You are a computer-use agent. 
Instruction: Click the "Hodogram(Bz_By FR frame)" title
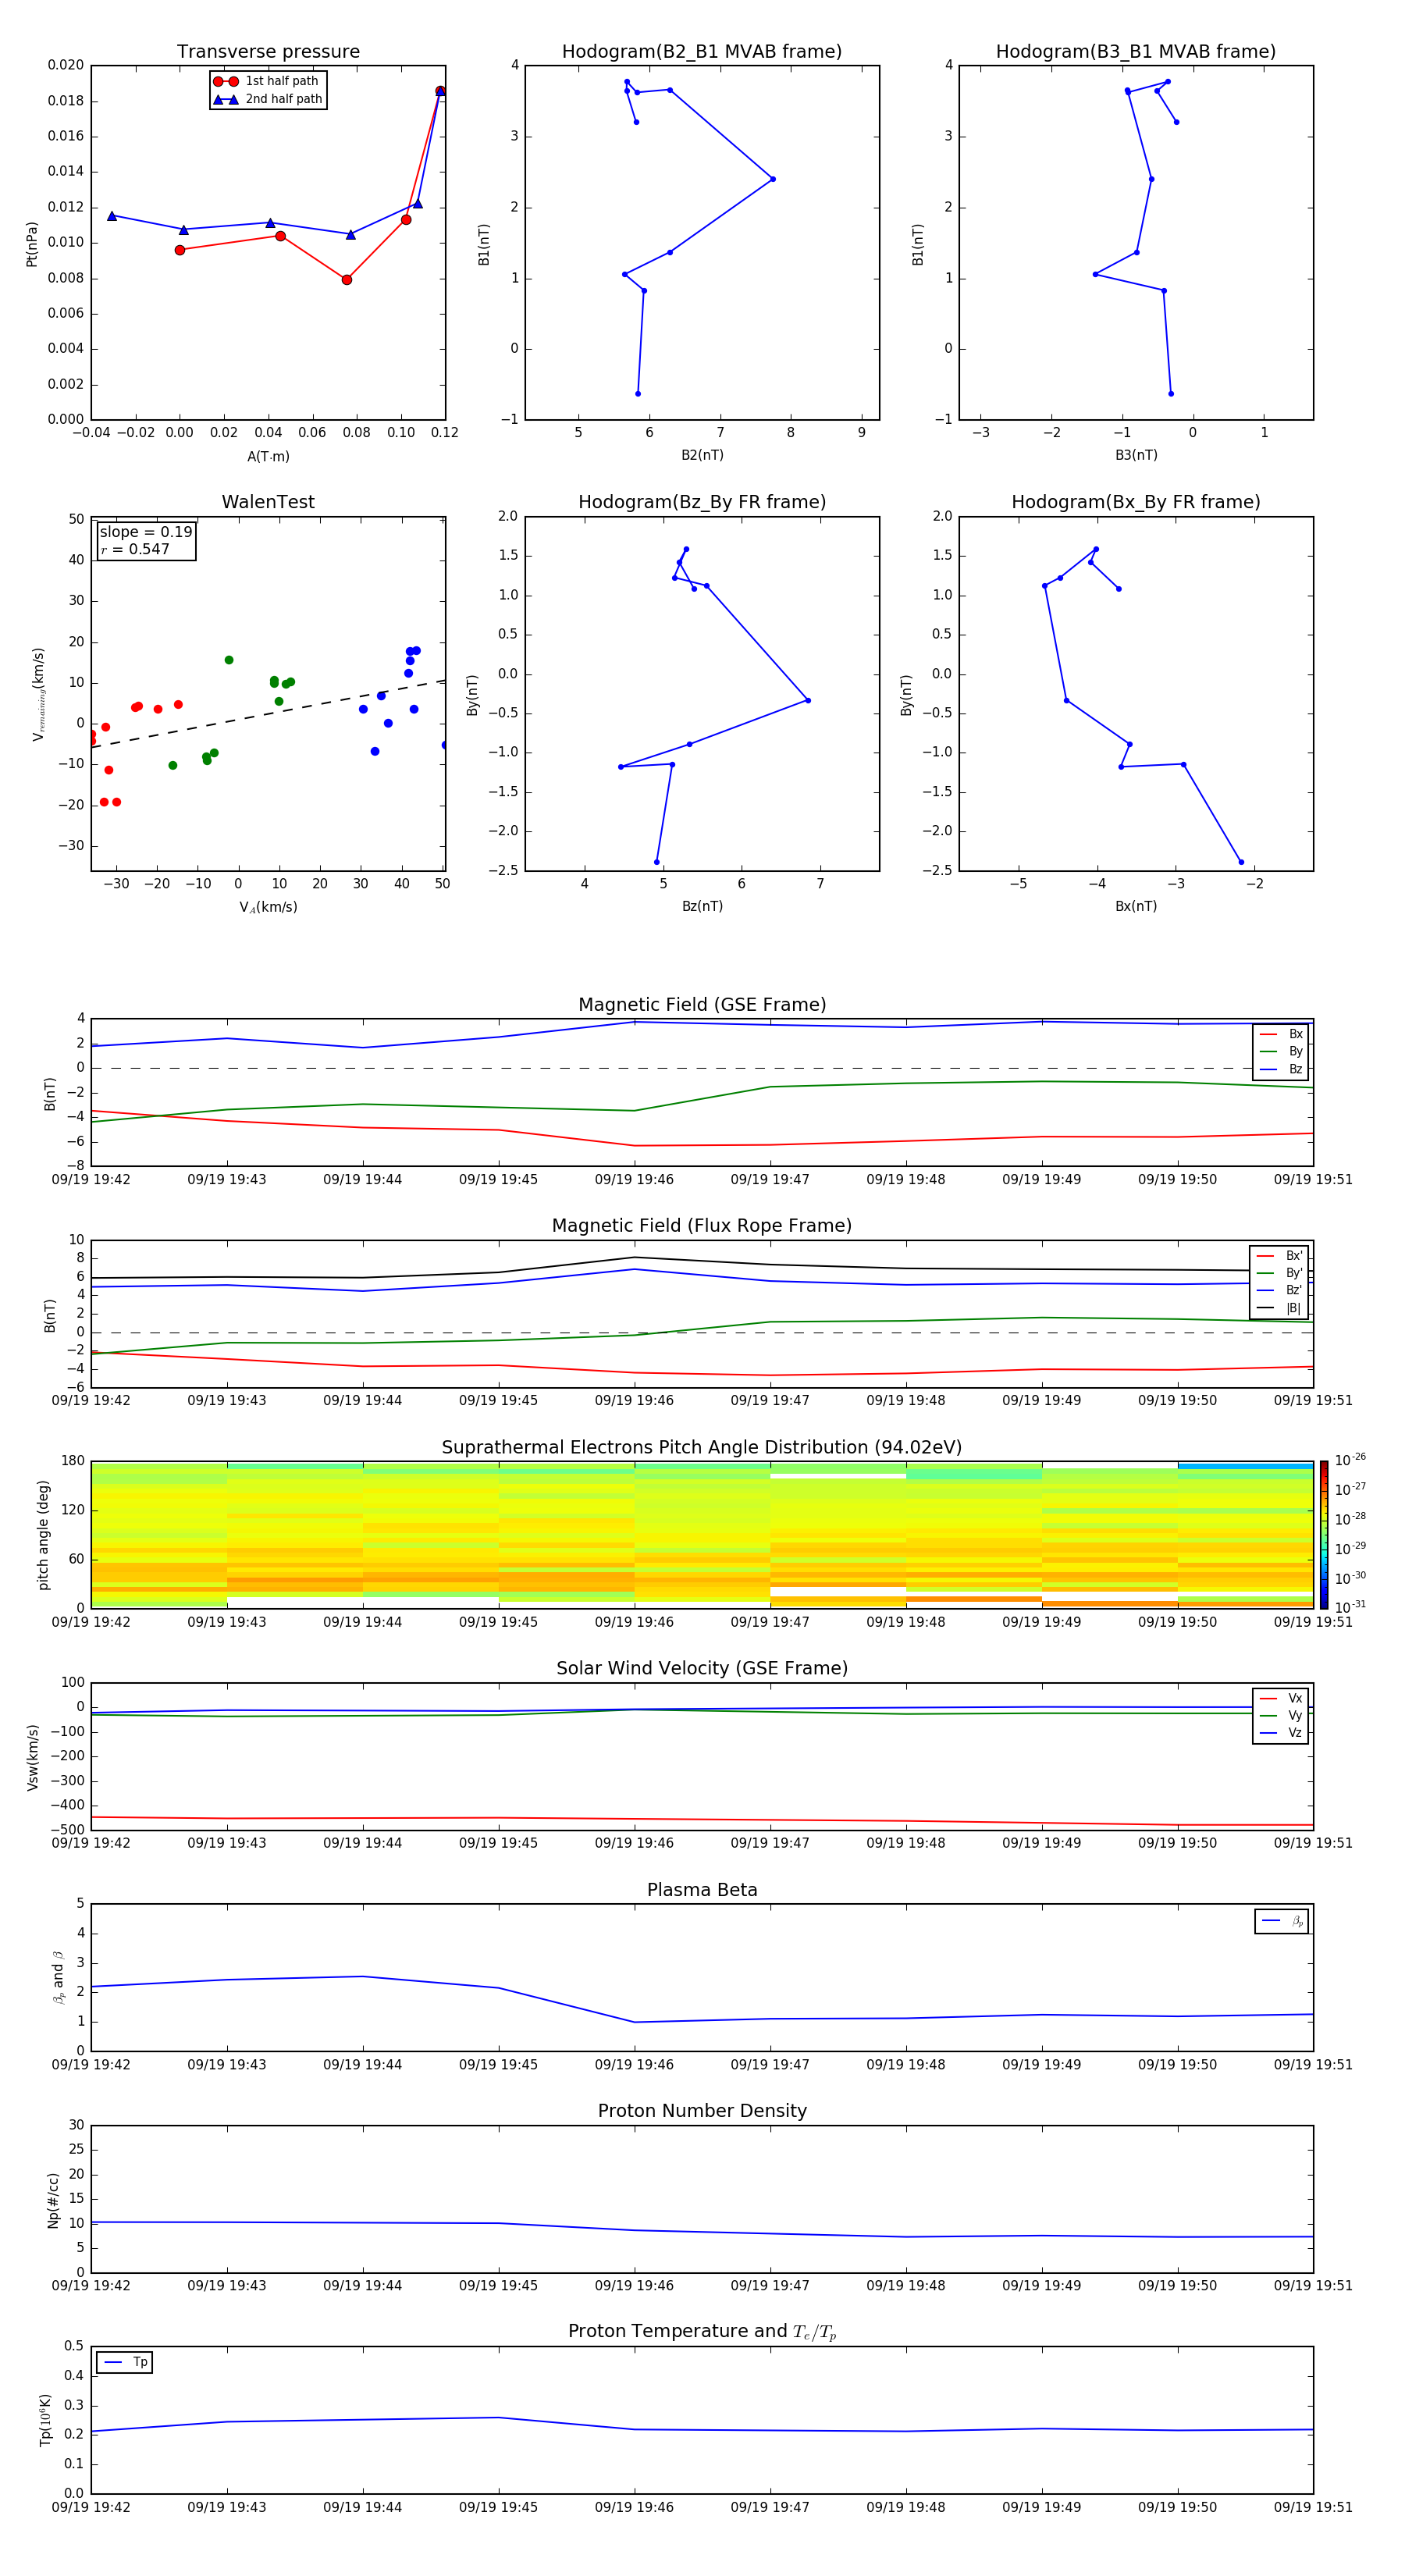(x=702, y=502)
